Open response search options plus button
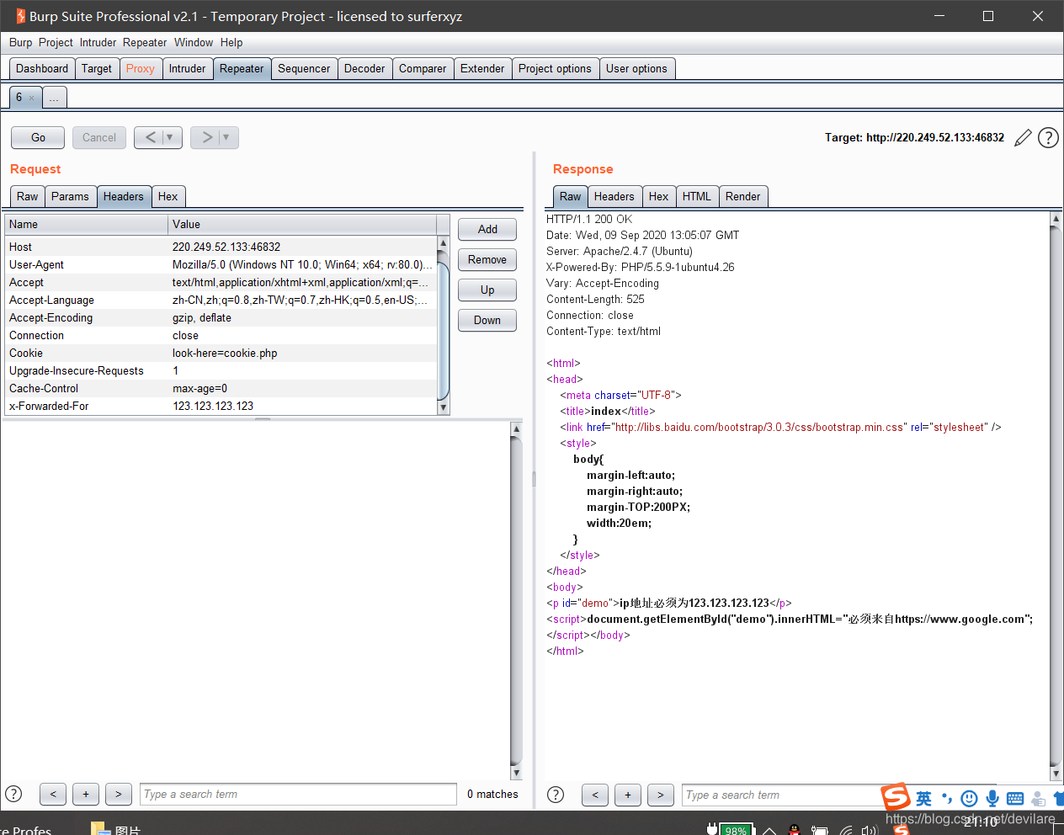 [x=628, y=795]
